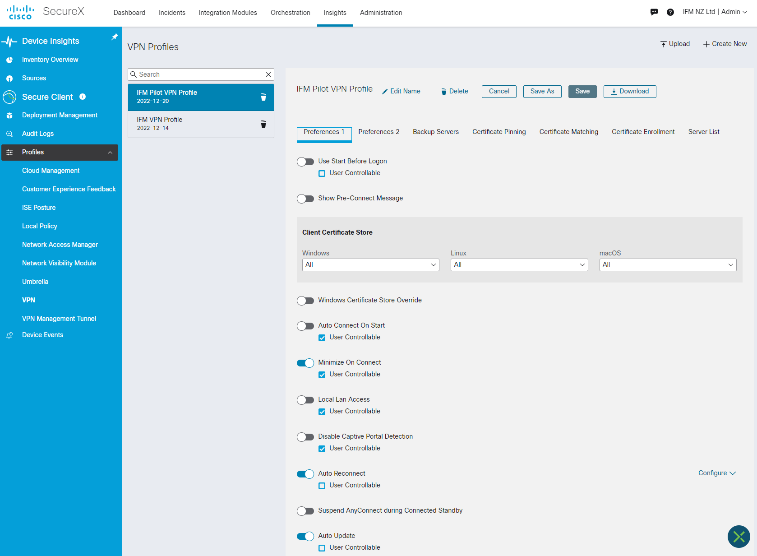Click the help question mark icon

click(670, 12)
